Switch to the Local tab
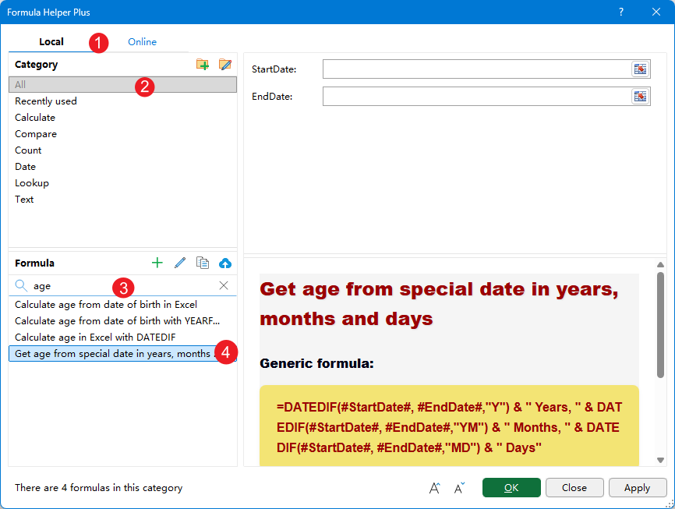 click(51, 42)
